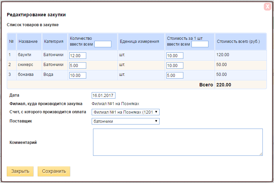Open the Поставщик dropdown
Viewport: 274px width, 183px height.
(x=126, y=121)
